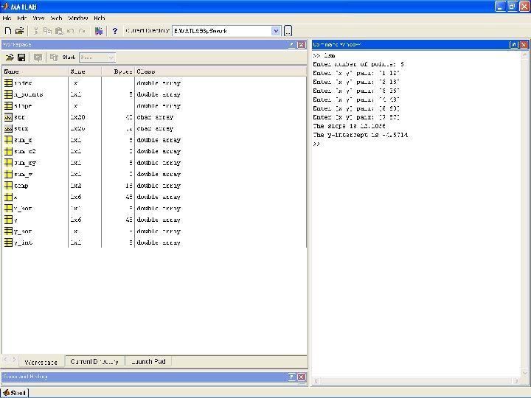531x398 pixels.
Task: Sort variables by Size column header
Action: tap(85, 71)
